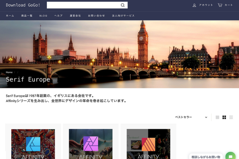The width and height of the screenshot is (239, 159).
Task: Open the ヘルプ menu item
Action: 59,16
